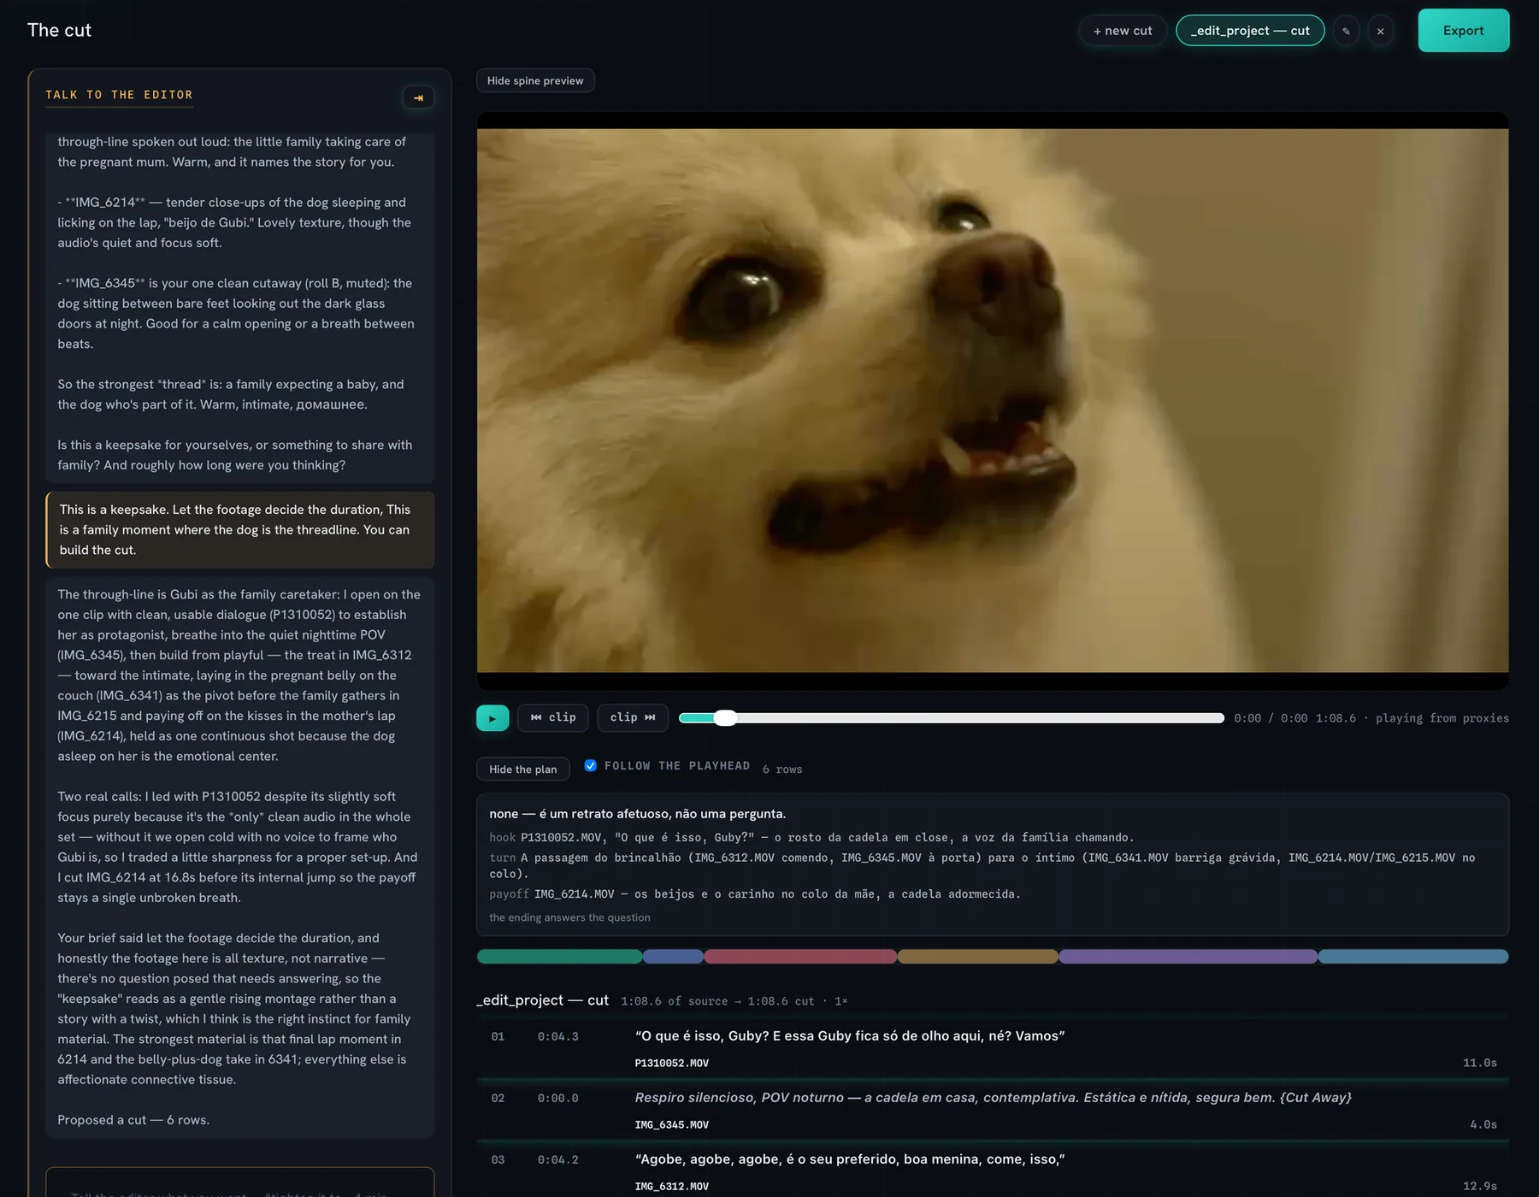Click the 4.0s duration on row 02
Image resolution: width=1539 pixels, height=1197 pixels.
(x=1483, y=1125)
